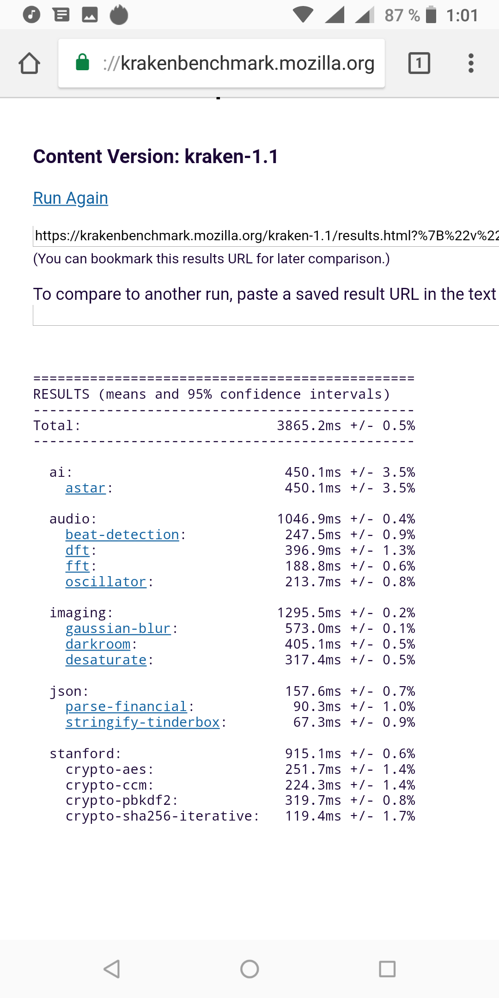Open the gaussian-blur test link

118,629
